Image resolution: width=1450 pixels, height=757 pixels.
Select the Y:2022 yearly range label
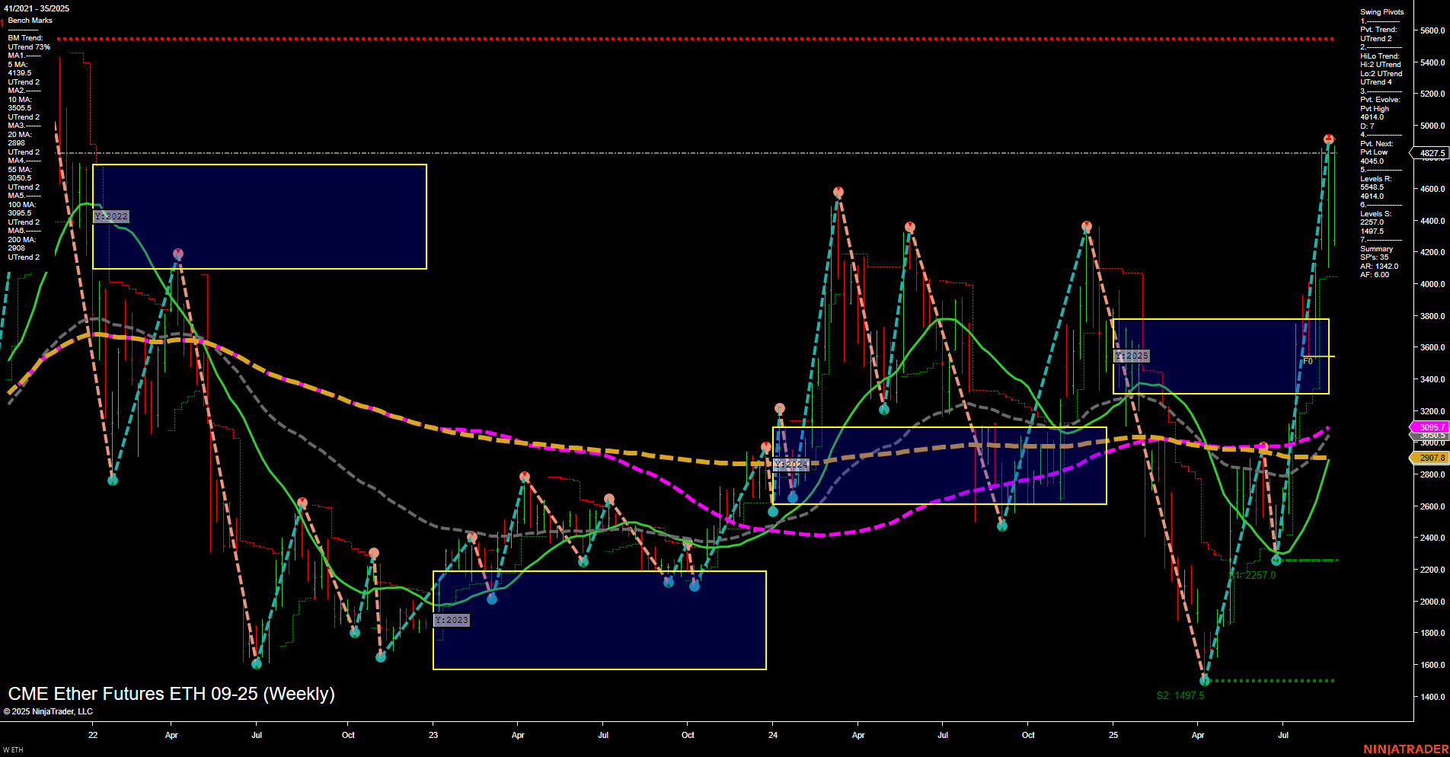(111, 216)
